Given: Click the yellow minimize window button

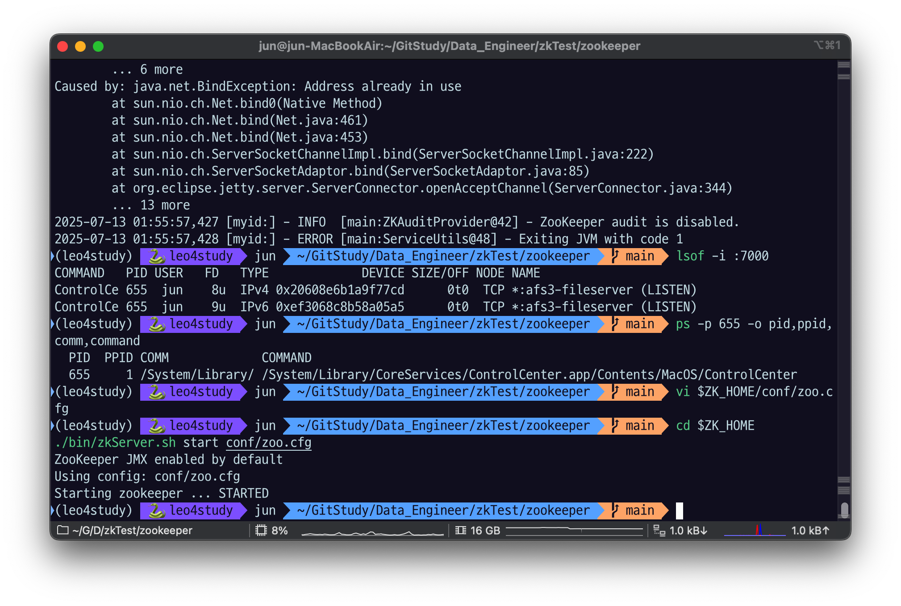Looking at the screenshot, I should 80,46.
